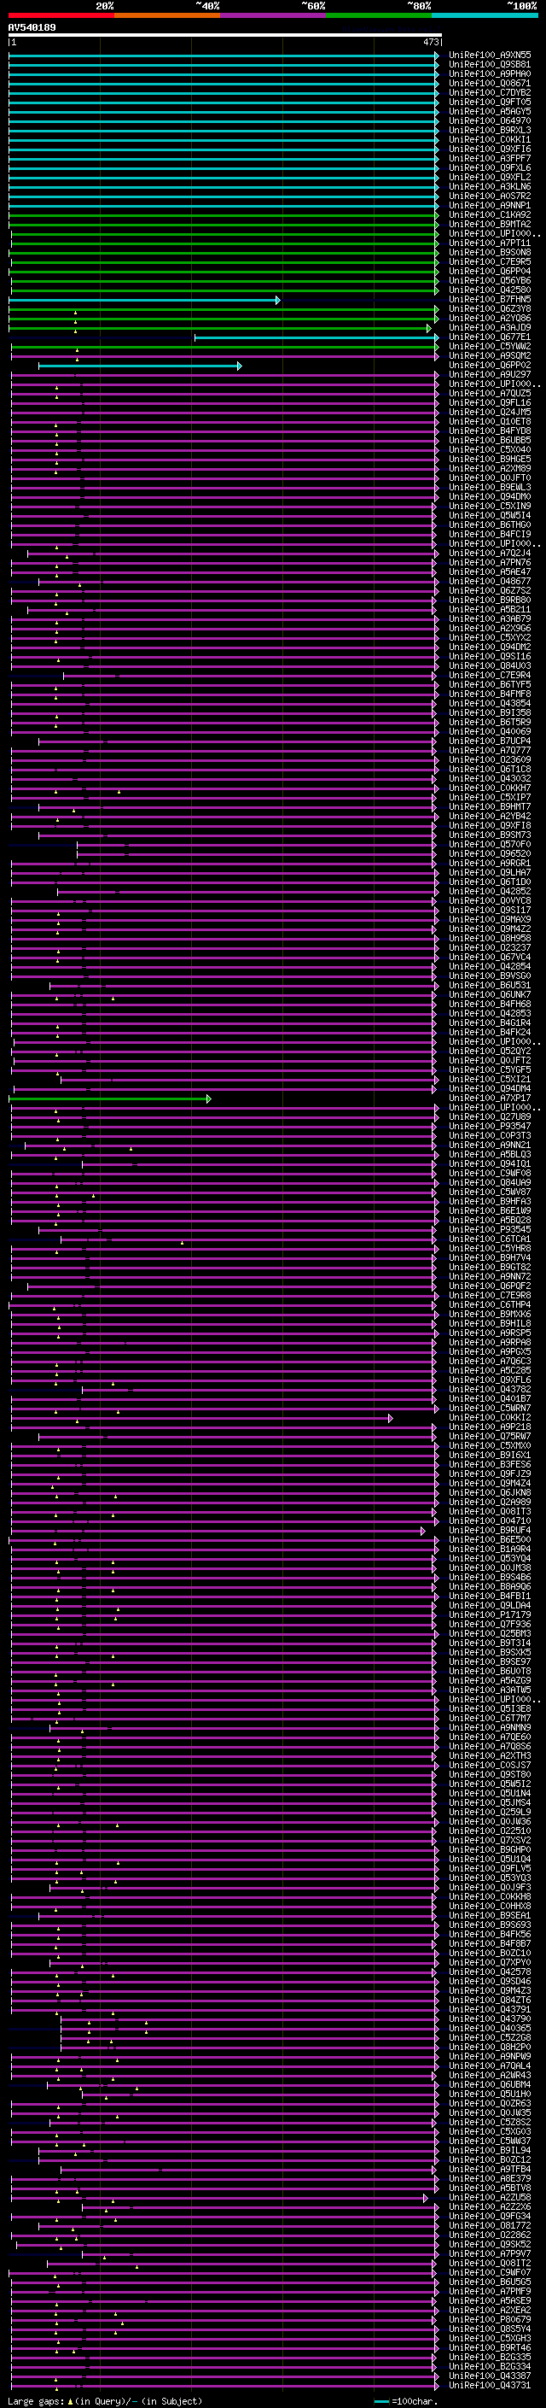Click the UniRef100_Q6PP02 hit label
The width and height of the screenshot is (546, 2408).
[x=490, y=365]
